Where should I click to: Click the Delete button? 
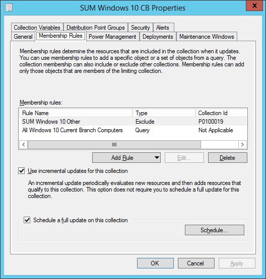click(x=228, y=158)
